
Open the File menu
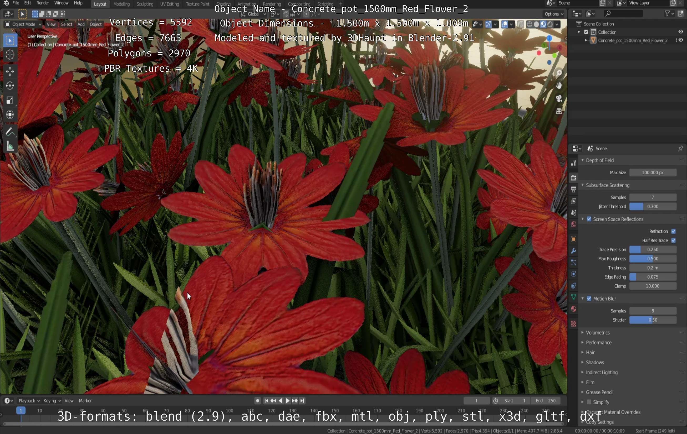16,3
